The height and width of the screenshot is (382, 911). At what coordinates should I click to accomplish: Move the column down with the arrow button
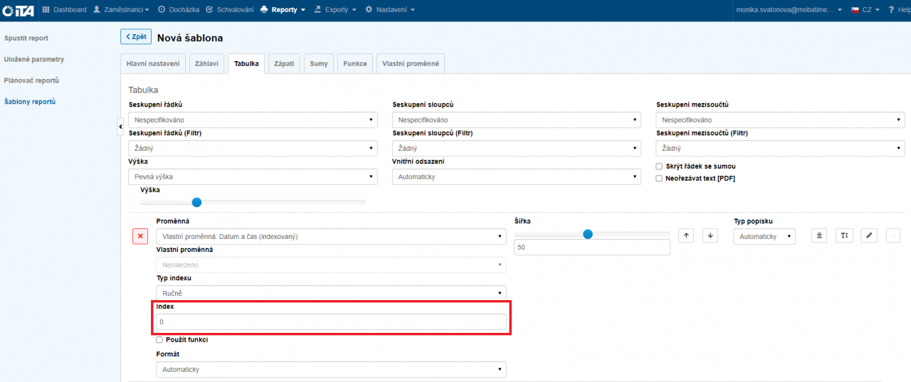[710, 236]
